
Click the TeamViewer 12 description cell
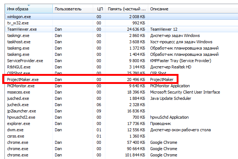(x=164, y=29)
